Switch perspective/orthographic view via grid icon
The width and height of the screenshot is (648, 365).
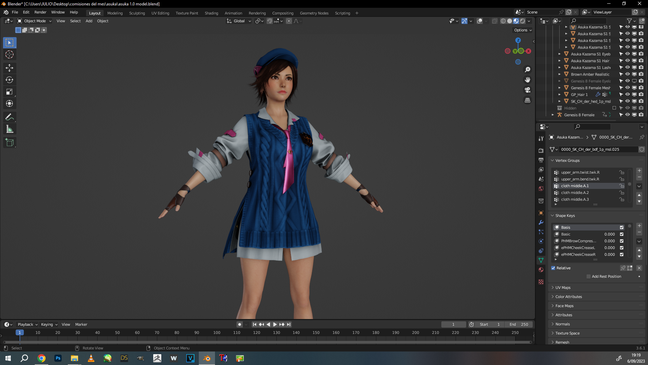[x=528, y=100]
